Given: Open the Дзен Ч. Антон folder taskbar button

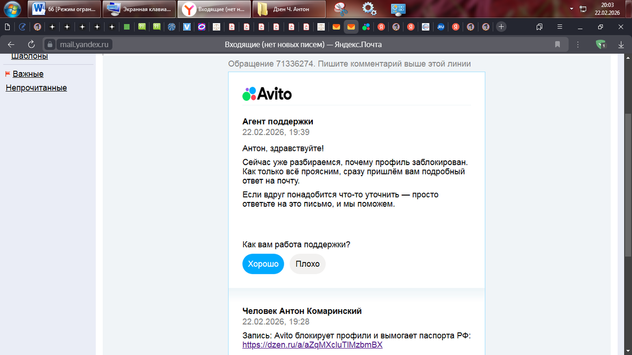Looking at the screenshot, I should [288, 9].
